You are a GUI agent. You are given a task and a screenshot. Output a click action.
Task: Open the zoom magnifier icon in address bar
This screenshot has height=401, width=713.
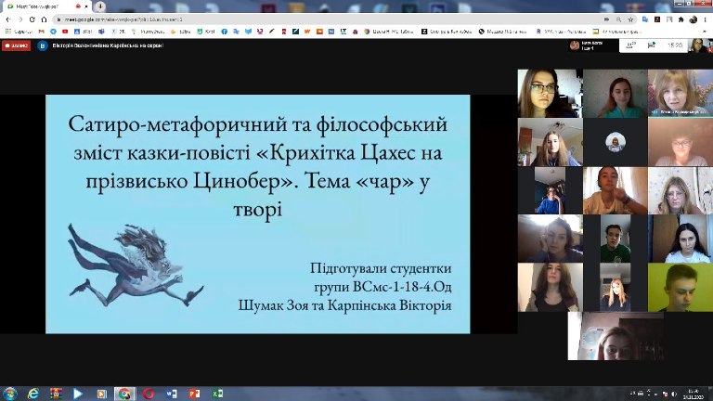(618, 19)
